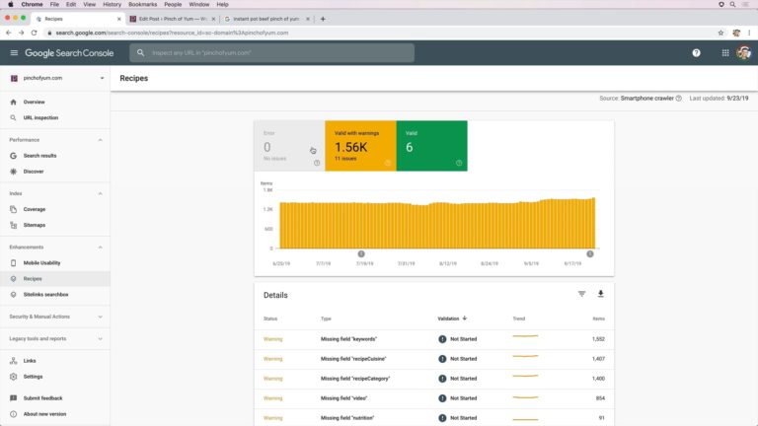The image size is (758, 426).
Task: Open the pinchofyum.com property dropdown
Action: tap(55, 78)
